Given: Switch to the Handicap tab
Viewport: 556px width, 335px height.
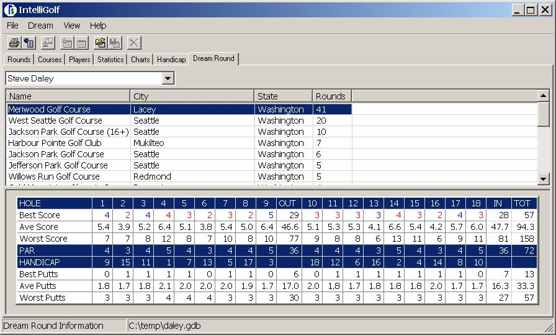Looking at the screenshot, I should [x=171, y=60].
